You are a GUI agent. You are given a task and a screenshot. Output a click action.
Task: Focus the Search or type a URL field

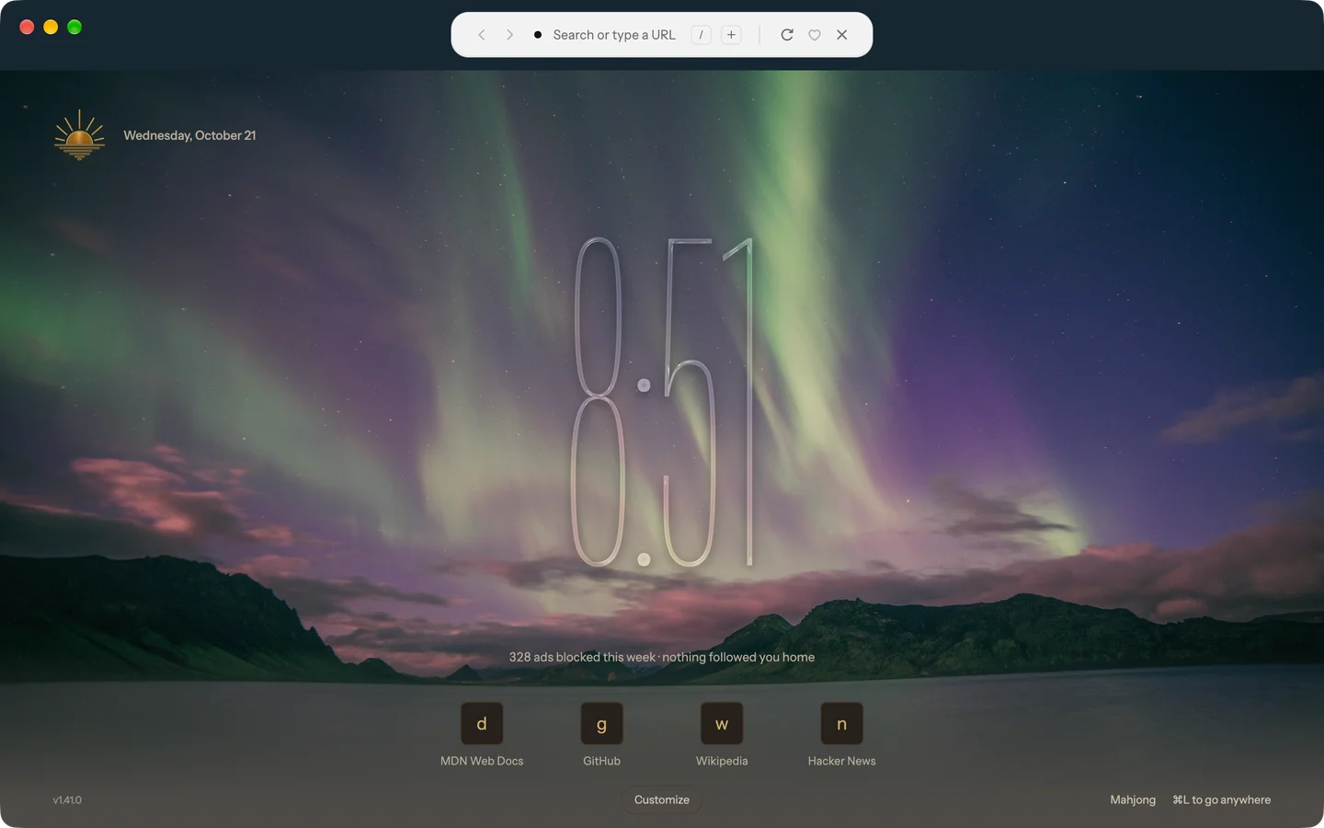pos(614,35)
